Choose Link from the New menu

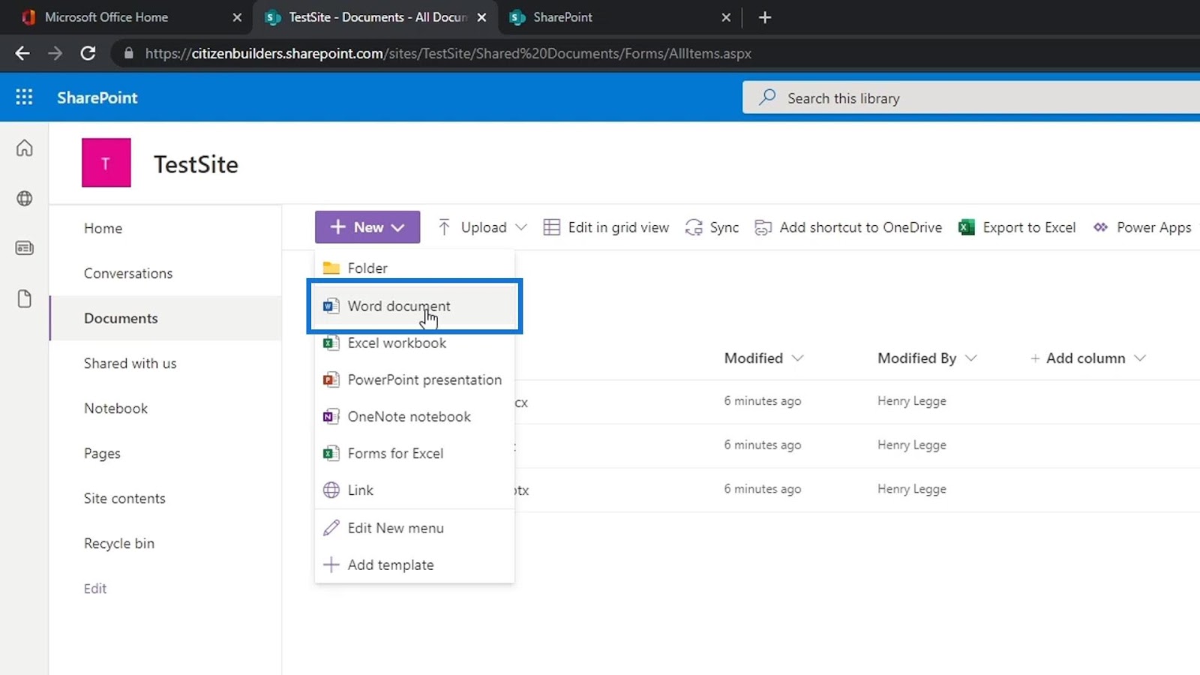click(x=415, y=490)
